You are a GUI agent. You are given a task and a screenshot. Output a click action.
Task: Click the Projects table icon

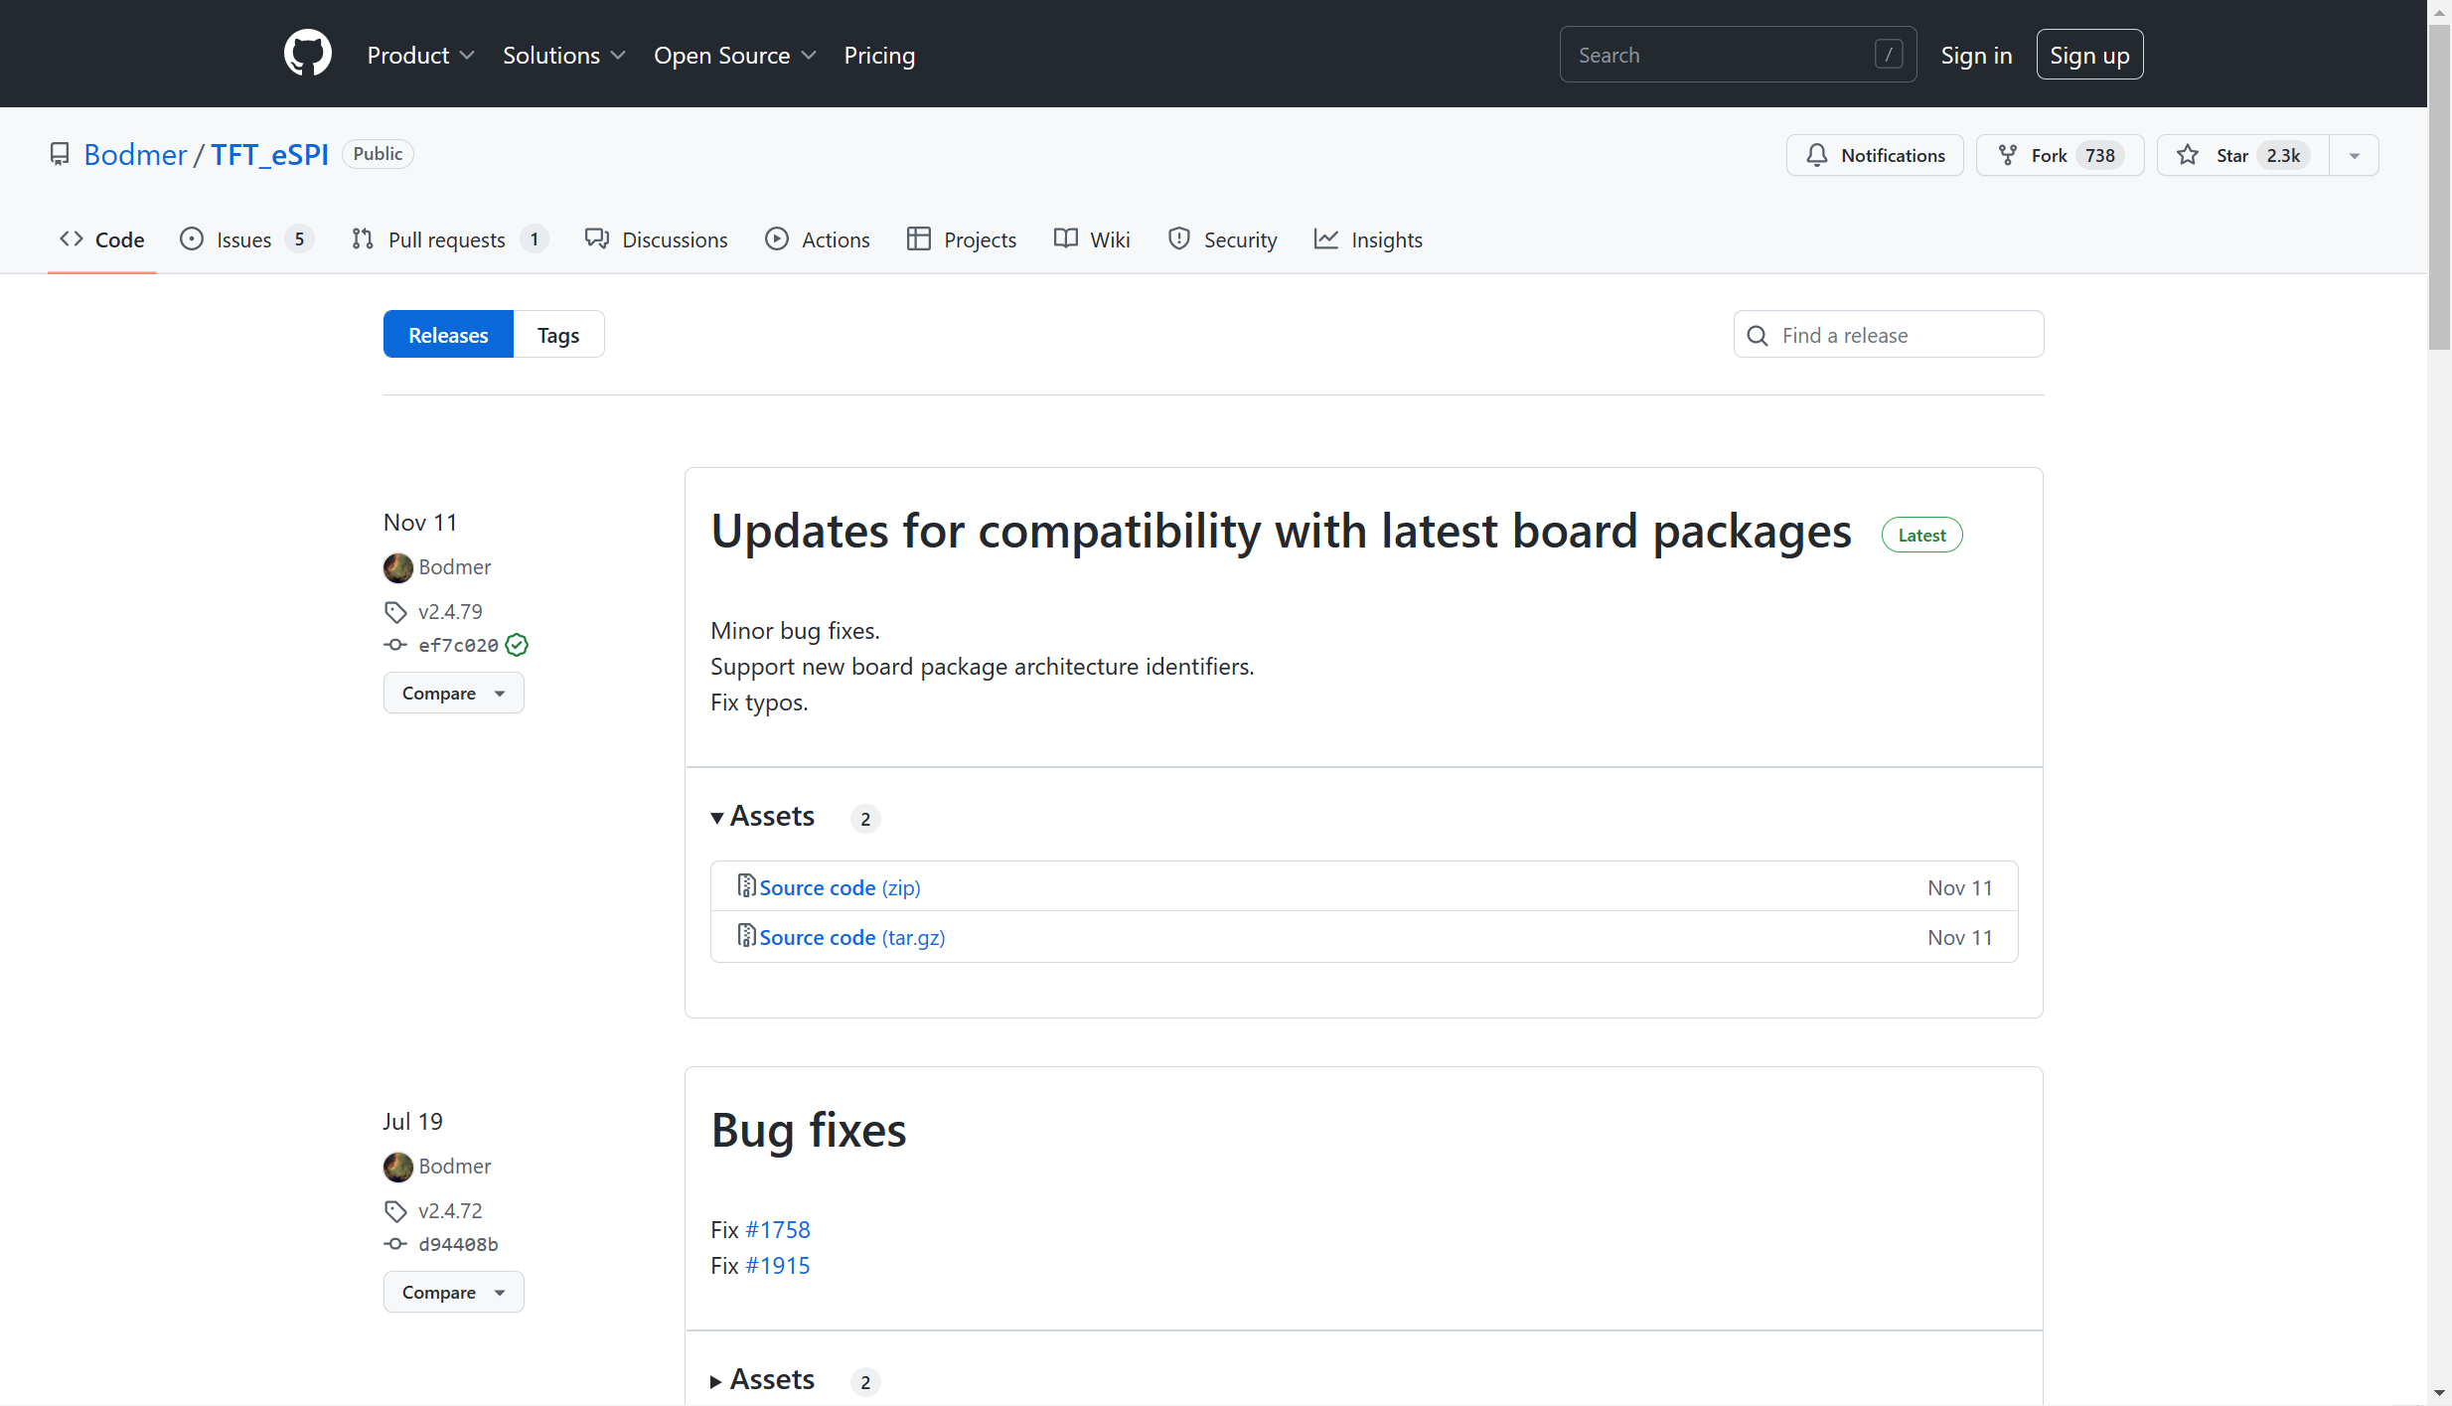(919, 239)
